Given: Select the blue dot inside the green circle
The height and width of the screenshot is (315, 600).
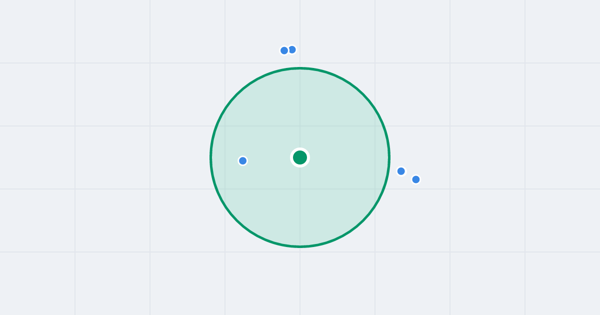Looking at the screenshot, I should pos(243,160).
